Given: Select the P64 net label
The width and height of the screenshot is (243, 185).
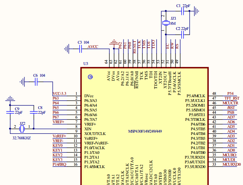Looking at the screenshot, I should [56, 103].
